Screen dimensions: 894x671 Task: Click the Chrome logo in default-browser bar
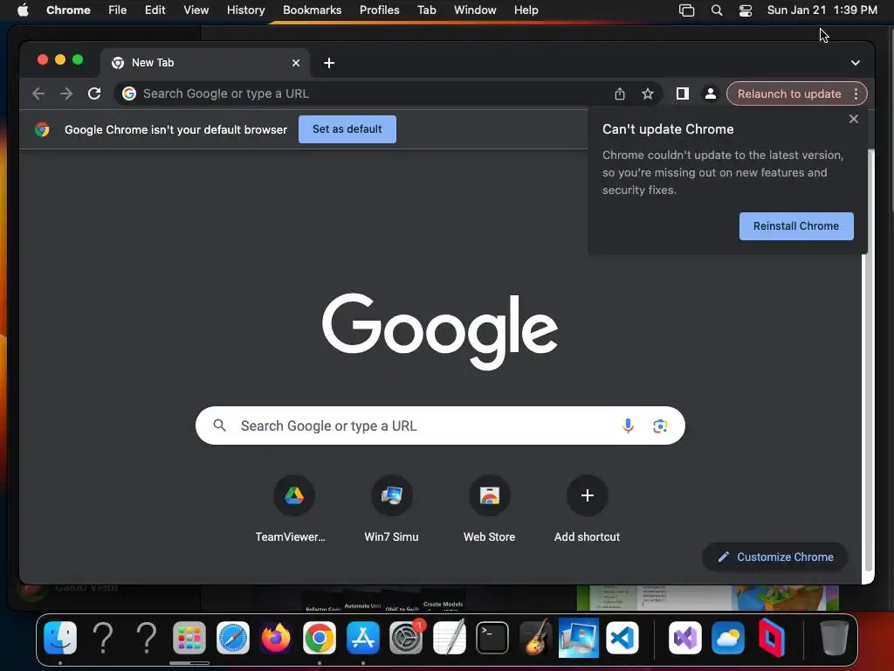[x=42, y=129]
